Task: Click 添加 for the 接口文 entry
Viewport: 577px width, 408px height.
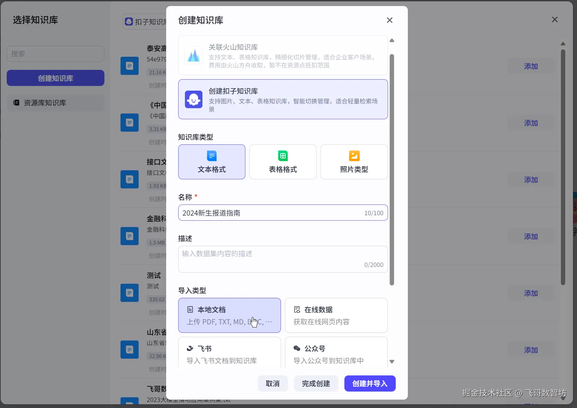Action: [x=531, y=180]
